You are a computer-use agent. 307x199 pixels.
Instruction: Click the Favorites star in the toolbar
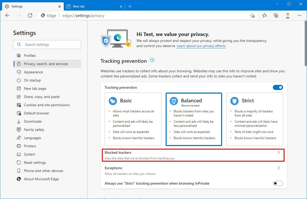(x=265, y=15)
